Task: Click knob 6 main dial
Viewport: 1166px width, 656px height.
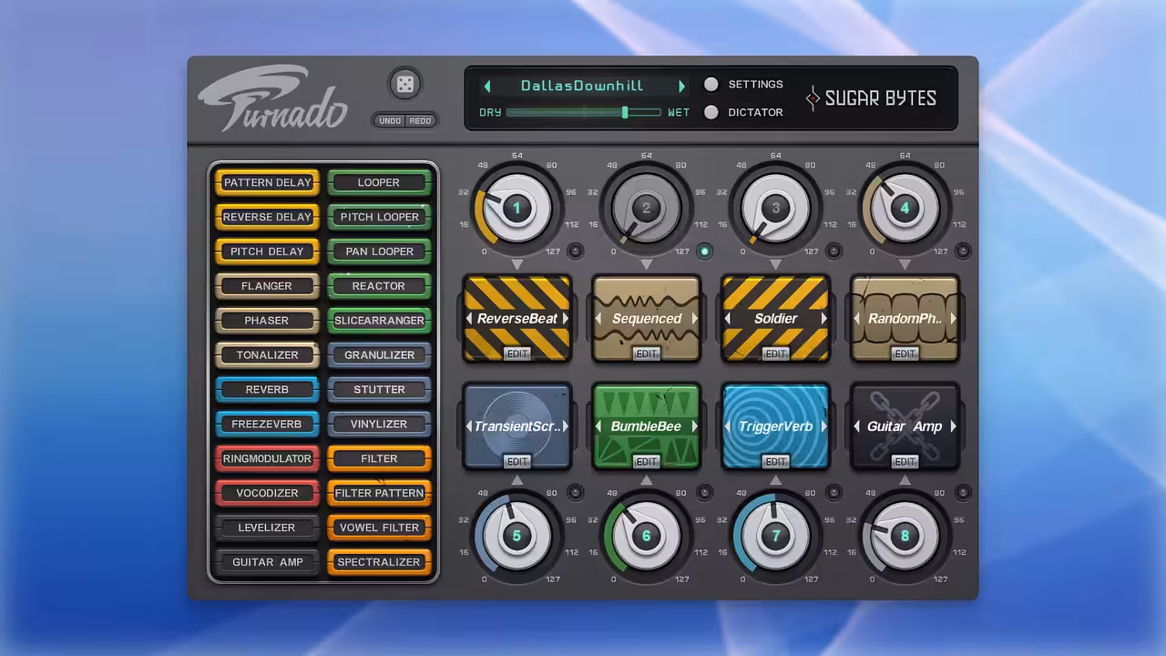Action: [646, 536]
